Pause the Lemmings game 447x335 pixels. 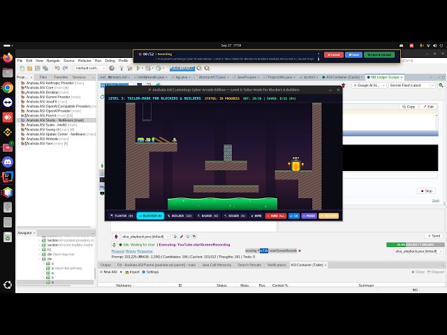tap(309, 216)
